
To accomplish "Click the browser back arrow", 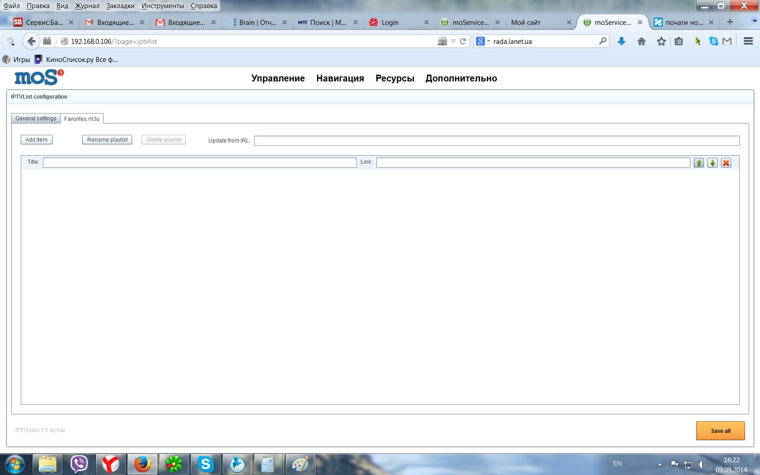I will pyautogui.click(x=31, y=42).
